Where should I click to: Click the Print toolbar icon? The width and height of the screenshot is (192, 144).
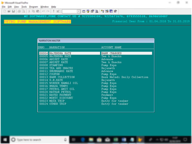tap(19, 11)
